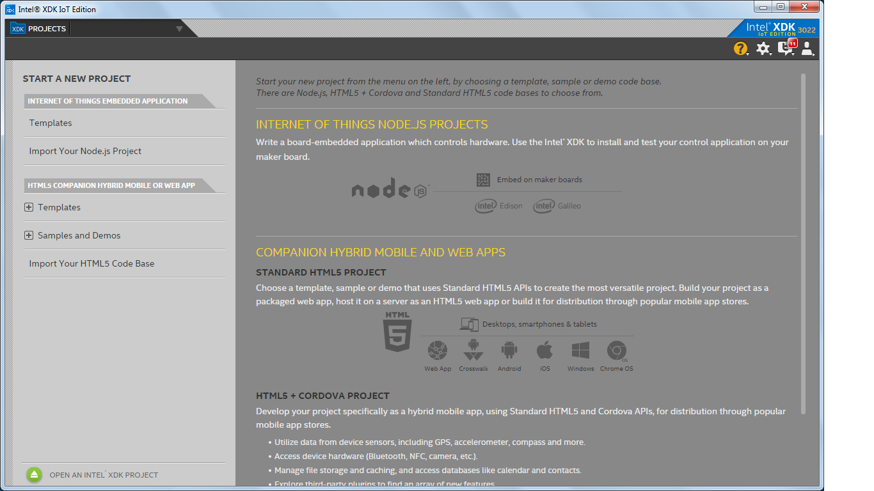The width and height of the screenshot is (874, 491).
Task: Click the Web App platform icon
Action: click(x=438, y=350)
